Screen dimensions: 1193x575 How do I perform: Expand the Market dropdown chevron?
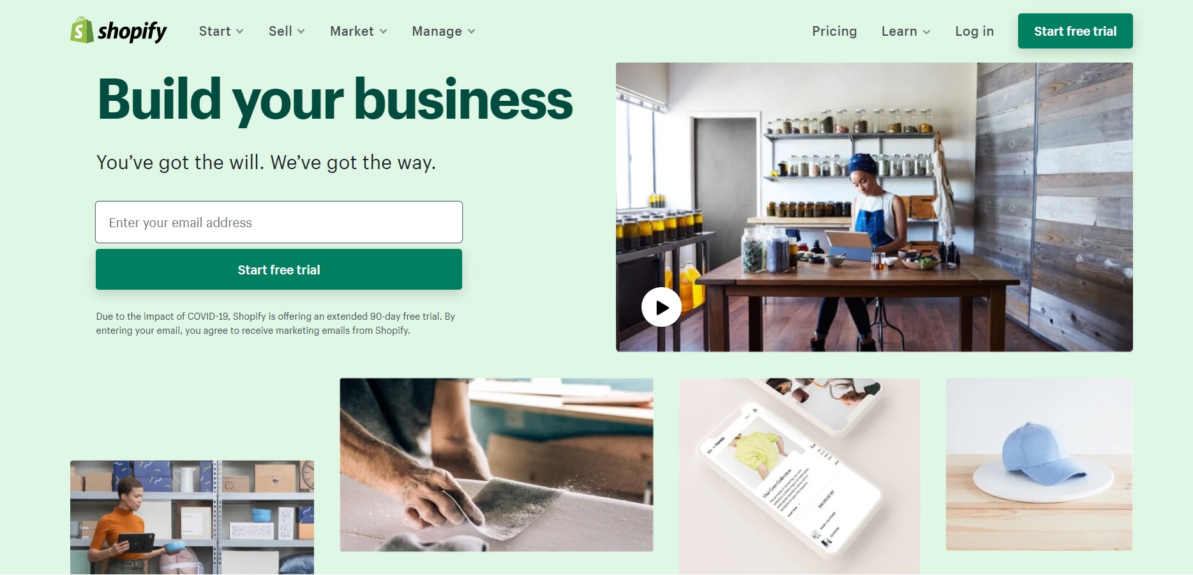[383, 31]
